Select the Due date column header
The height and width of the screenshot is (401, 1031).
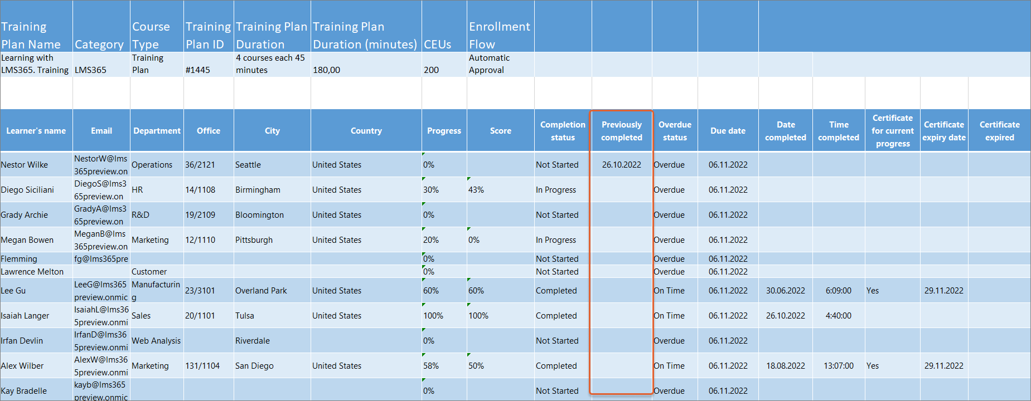click(728, 131)
